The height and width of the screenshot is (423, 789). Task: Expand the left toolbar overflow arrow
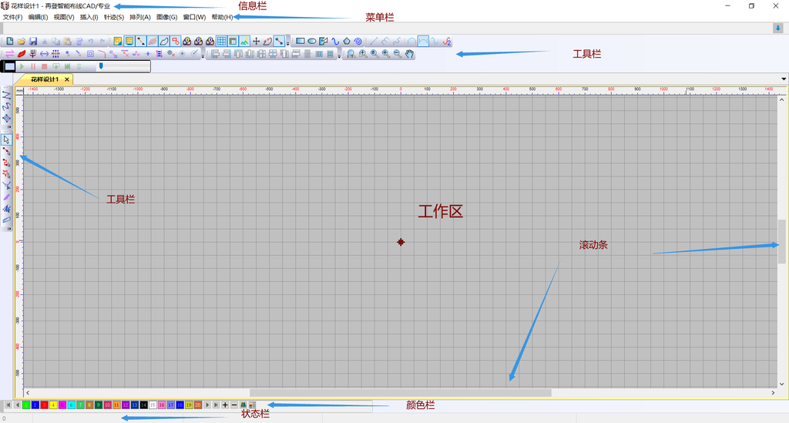[x=8, y=127]
